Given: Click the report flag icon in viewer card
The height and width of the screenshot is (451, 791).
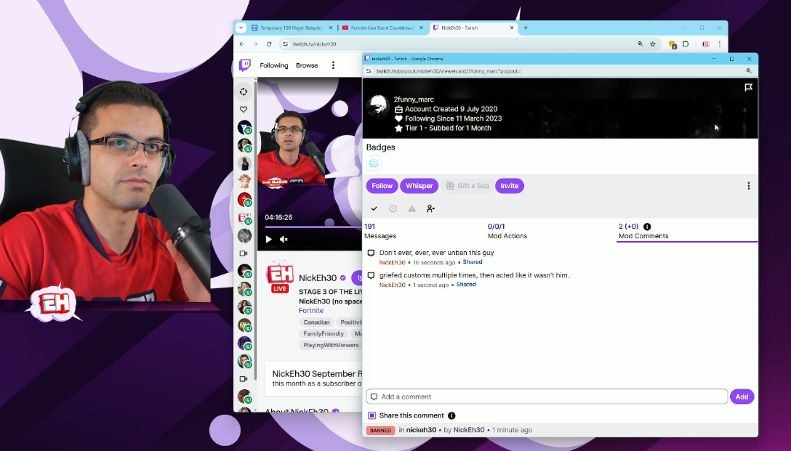Looking at the screenshot, I should point(749,88).
